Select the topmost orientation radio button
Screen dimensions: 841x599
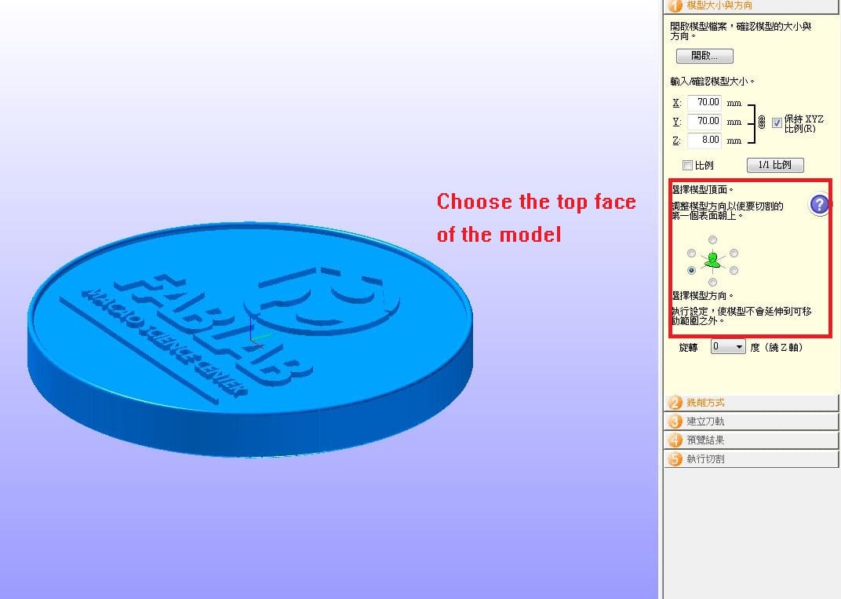click(712, 240)
